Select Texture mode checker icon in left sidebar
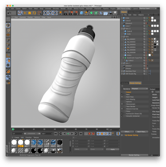The image size is (166, 167). point(8,30)
